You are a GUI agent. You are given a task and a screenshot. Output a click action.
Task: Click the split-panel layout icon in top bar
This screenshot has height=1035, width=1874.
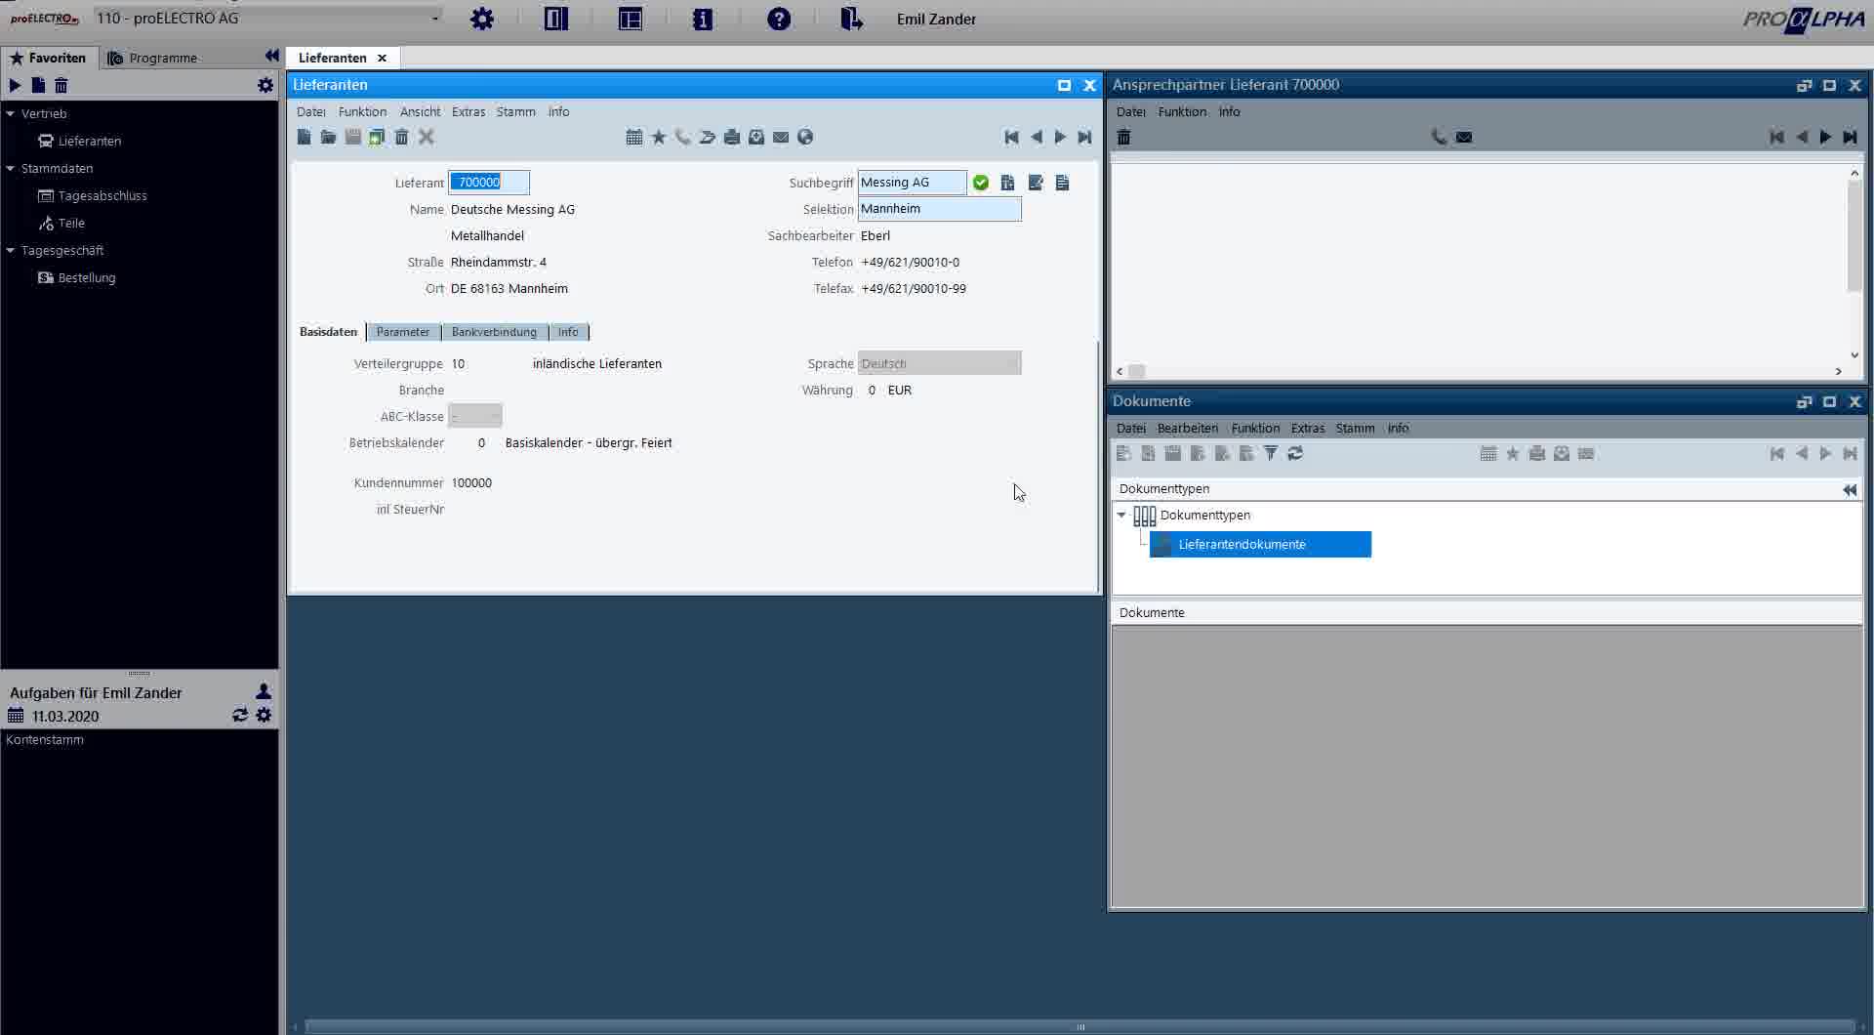[x=556, y=19]
